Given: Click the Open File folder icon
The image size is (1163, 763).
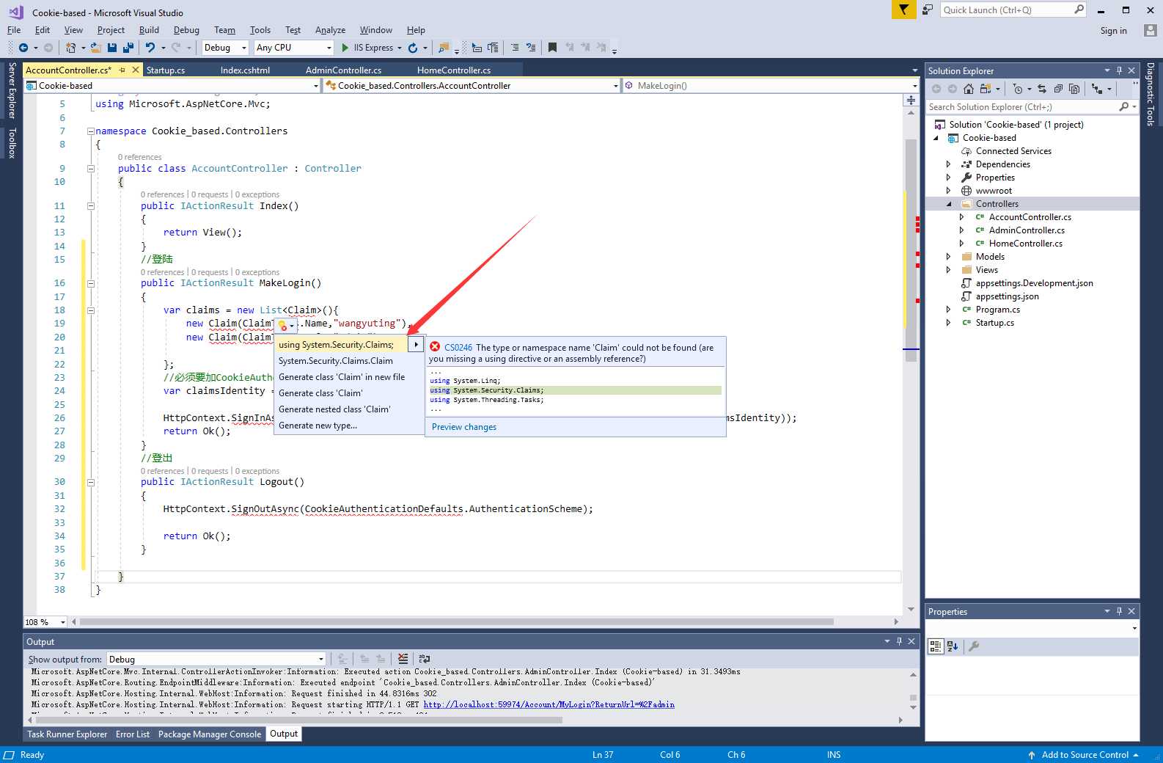Looking at the screenshot, I should point(96,48).
